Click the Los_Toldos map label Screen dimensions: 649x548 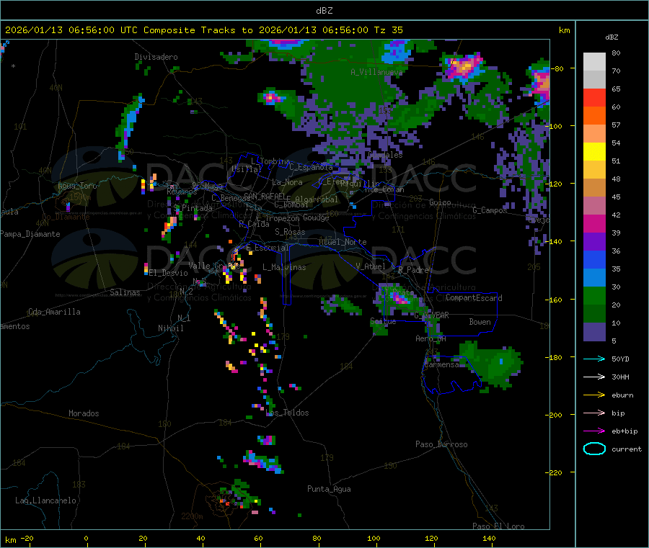288,413
